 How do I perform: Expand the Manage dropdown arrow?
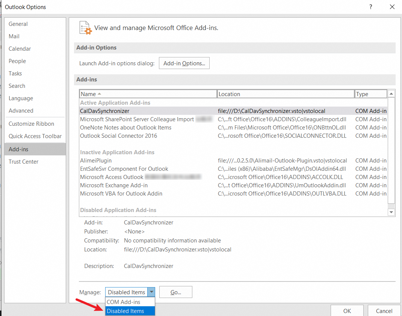click(x=151, y=292)
